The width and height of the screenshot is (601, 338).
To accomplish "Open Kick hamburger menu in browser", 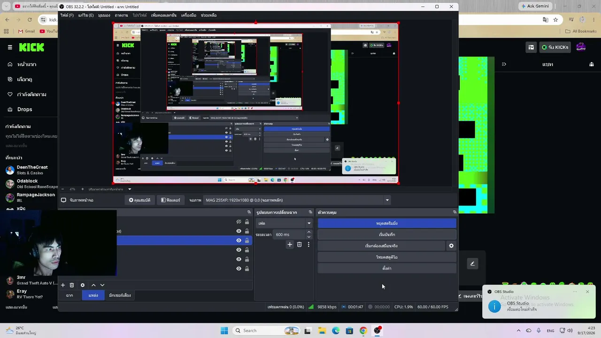I will 10,47.
